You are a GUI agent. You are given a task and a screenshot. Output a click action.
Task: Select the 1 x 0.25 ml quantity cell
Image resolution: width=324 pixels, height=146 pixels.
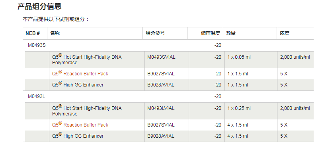tap(239, 108)
